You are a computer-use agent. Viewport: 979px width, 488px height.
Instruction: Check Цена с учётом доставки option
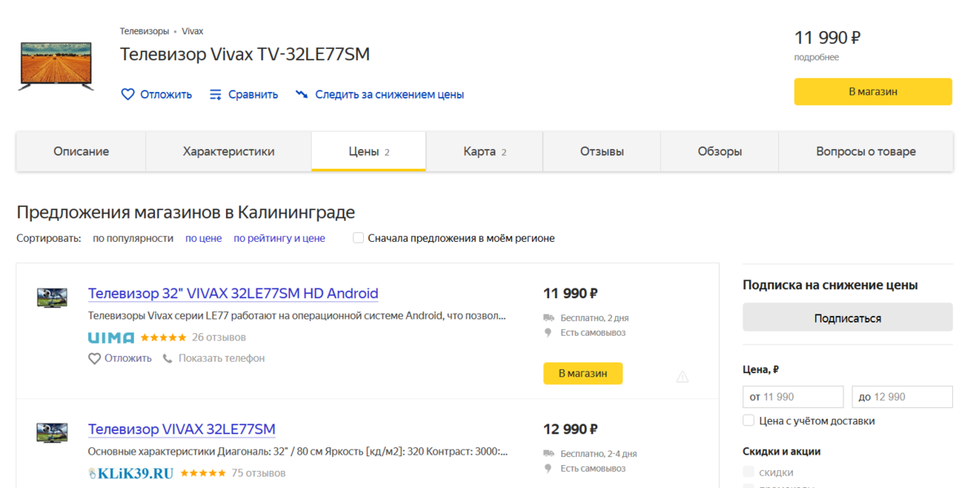[748, 420]
